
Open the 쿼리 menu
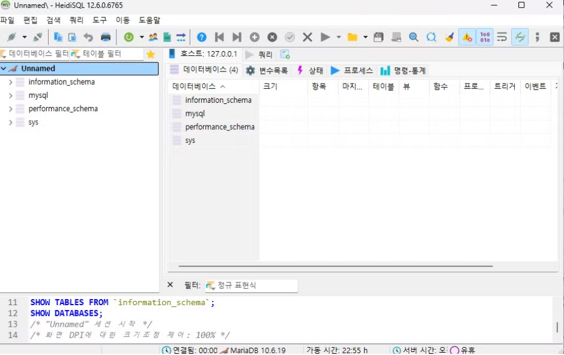coord(76,20)
